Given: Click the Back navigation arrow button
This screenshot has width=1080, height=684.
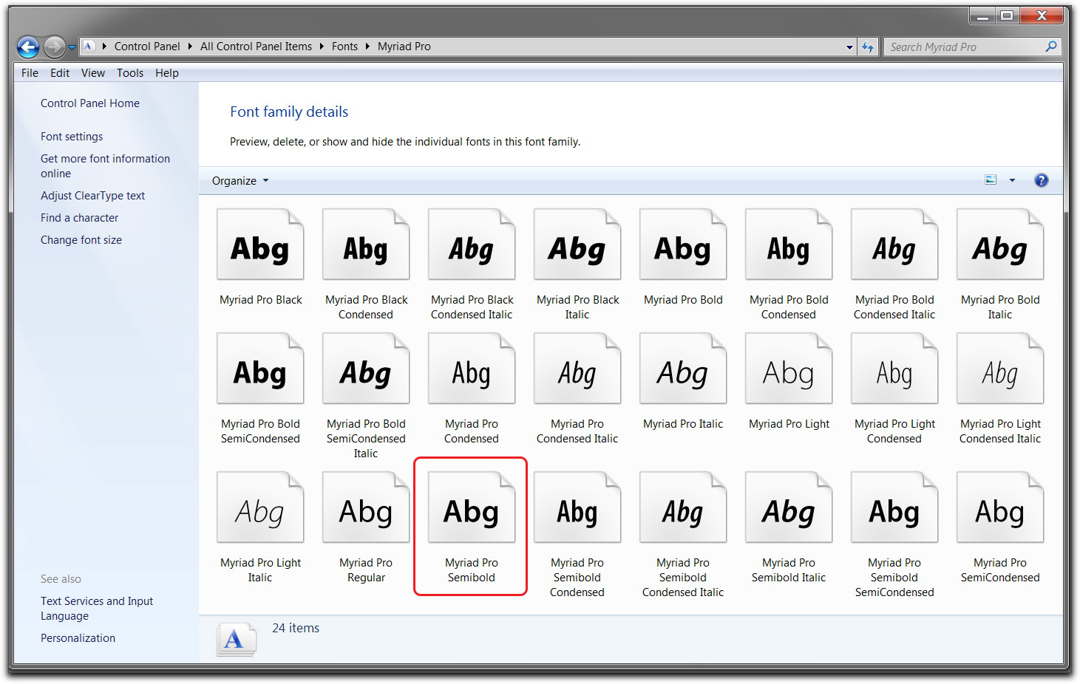Looking at the screenshot, I should [x=28, y=47].
